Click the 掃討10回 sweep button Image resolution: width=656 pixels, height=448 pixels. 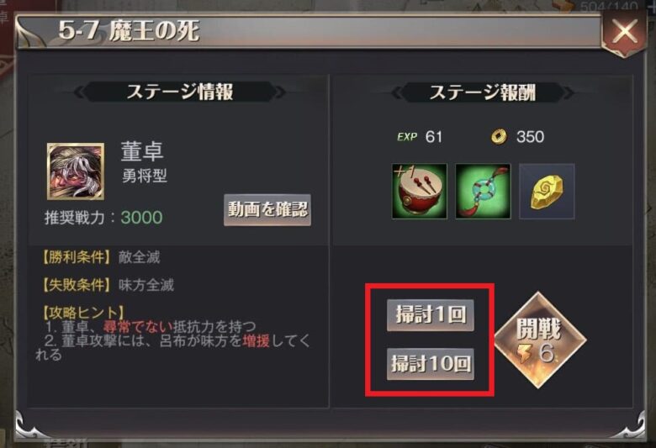click(x=430, y=363)
